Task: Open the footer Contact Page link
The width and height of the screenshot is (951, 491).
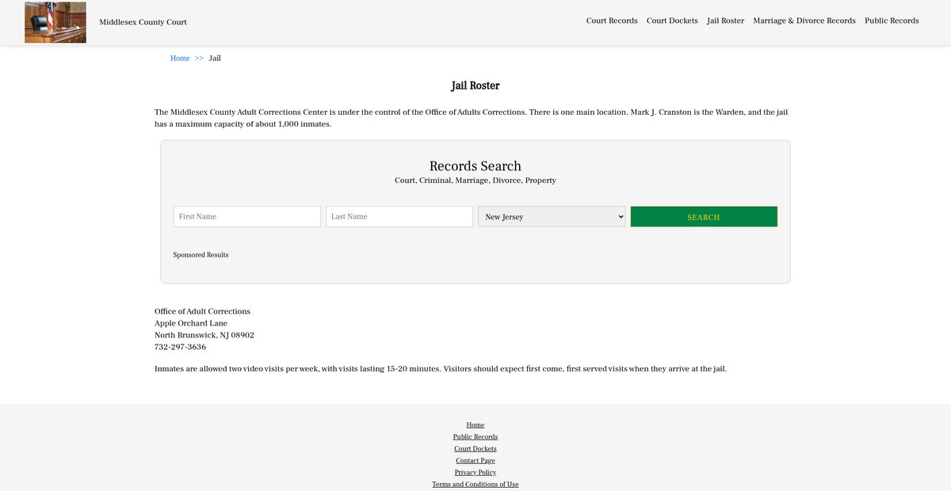Action: 475,461
